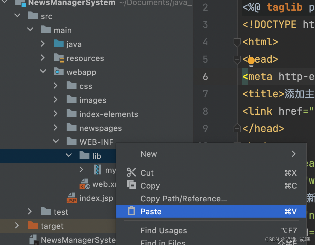
Task: Click the title tag code line
Action: [278, 94]
